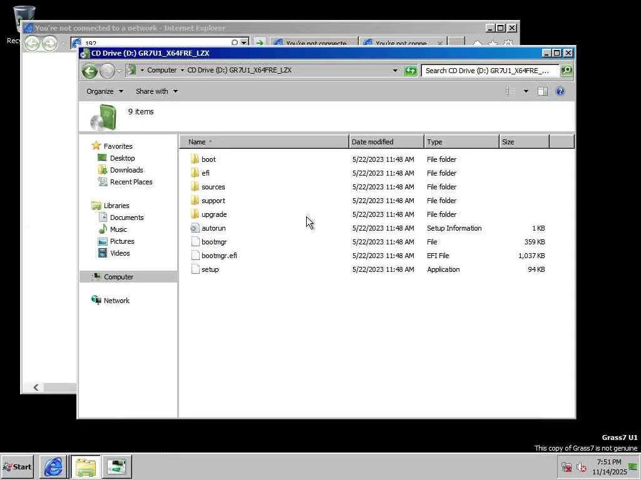The image size is (641, 480).
Task: Click Computer in the breadcrumb path
Action: [162, 70]
